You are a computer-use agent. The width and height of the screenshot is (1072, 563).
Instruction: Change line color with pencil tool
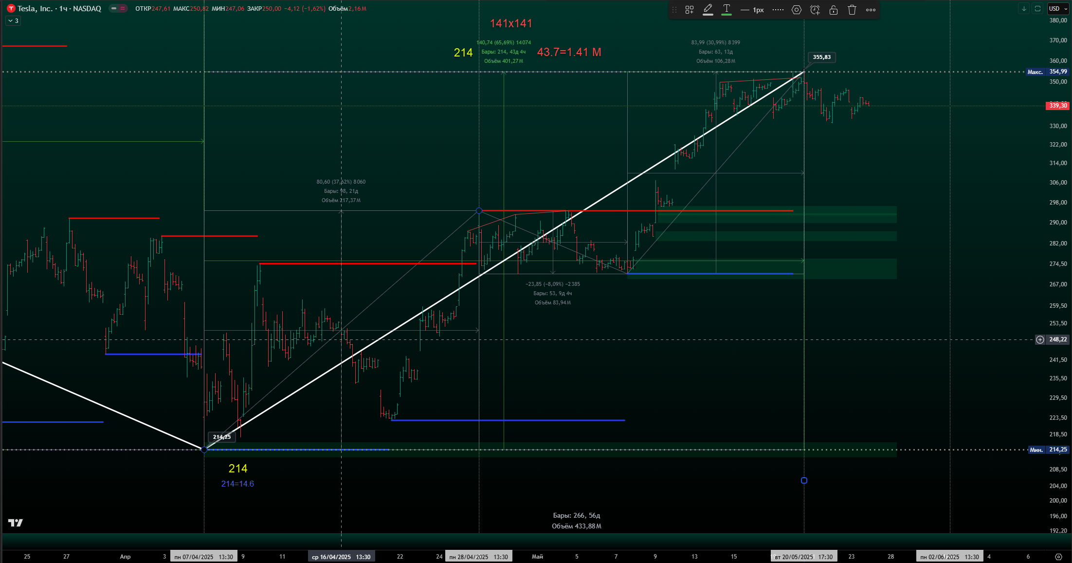tap(708, 10)
